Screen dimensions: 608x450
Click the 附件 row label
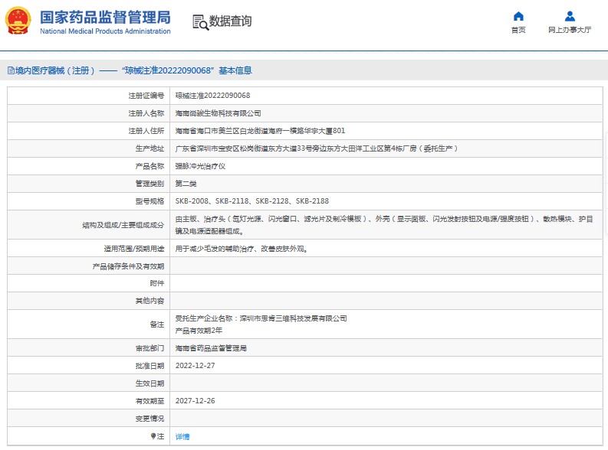[157, 283]
